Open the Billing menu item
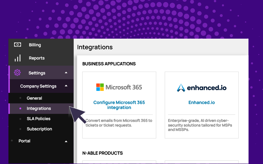 pyautogui.click(x=35, y=45)
